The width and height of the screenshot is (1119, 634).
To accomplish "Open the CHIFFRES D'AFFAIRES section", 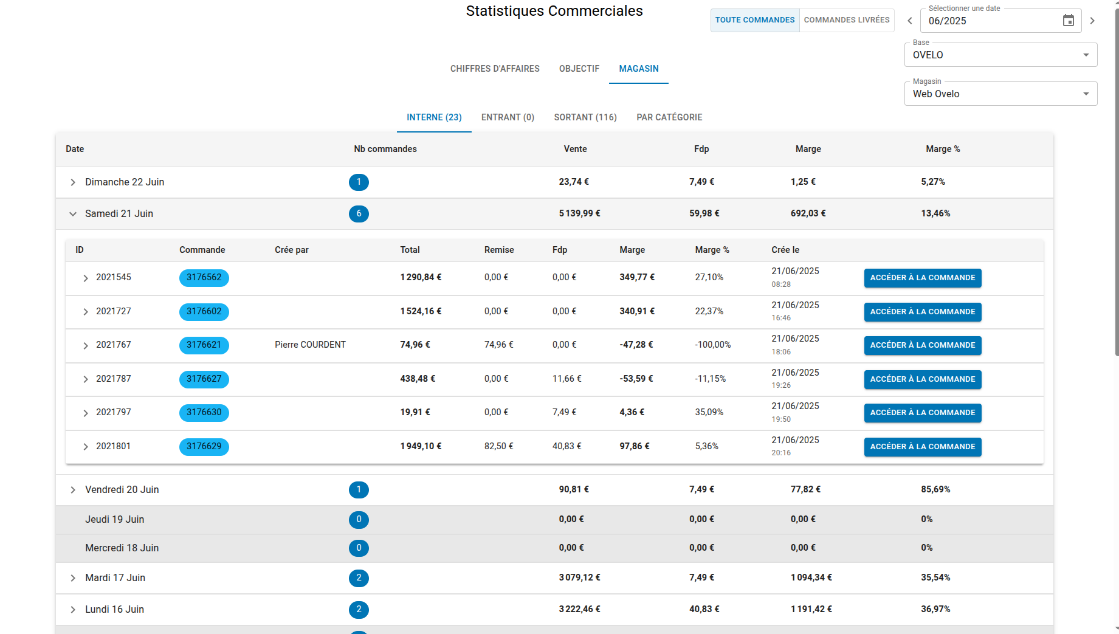I will 495,69.
